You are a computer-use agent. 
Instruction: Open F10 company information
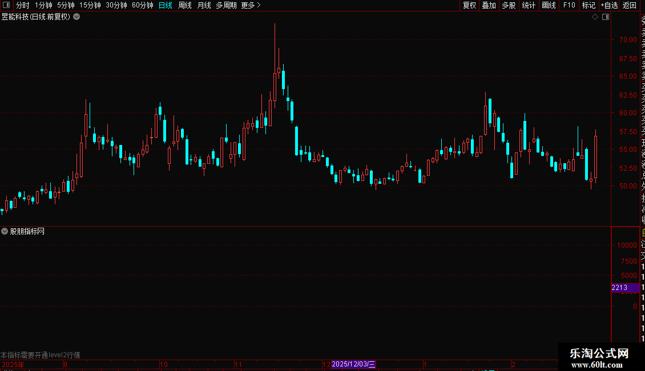pos(569,5)
